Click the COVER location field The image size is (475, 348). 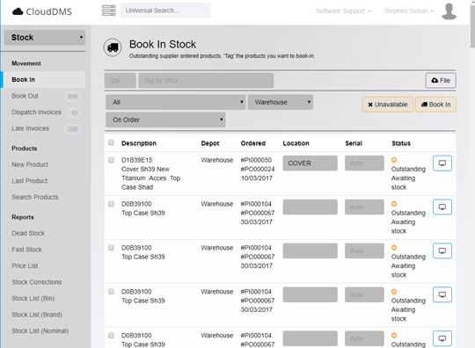coord(311,163)
